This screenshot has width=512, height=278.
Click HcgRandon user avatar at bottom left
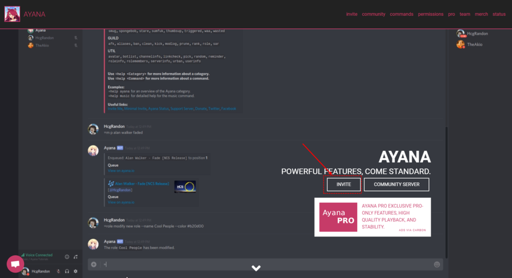[x=25, y=271]
